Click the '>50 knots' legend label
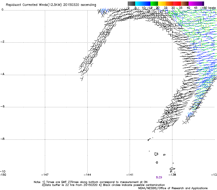Image resolution: width=217 pixels, height=190 pixels. tap(208, 8)
